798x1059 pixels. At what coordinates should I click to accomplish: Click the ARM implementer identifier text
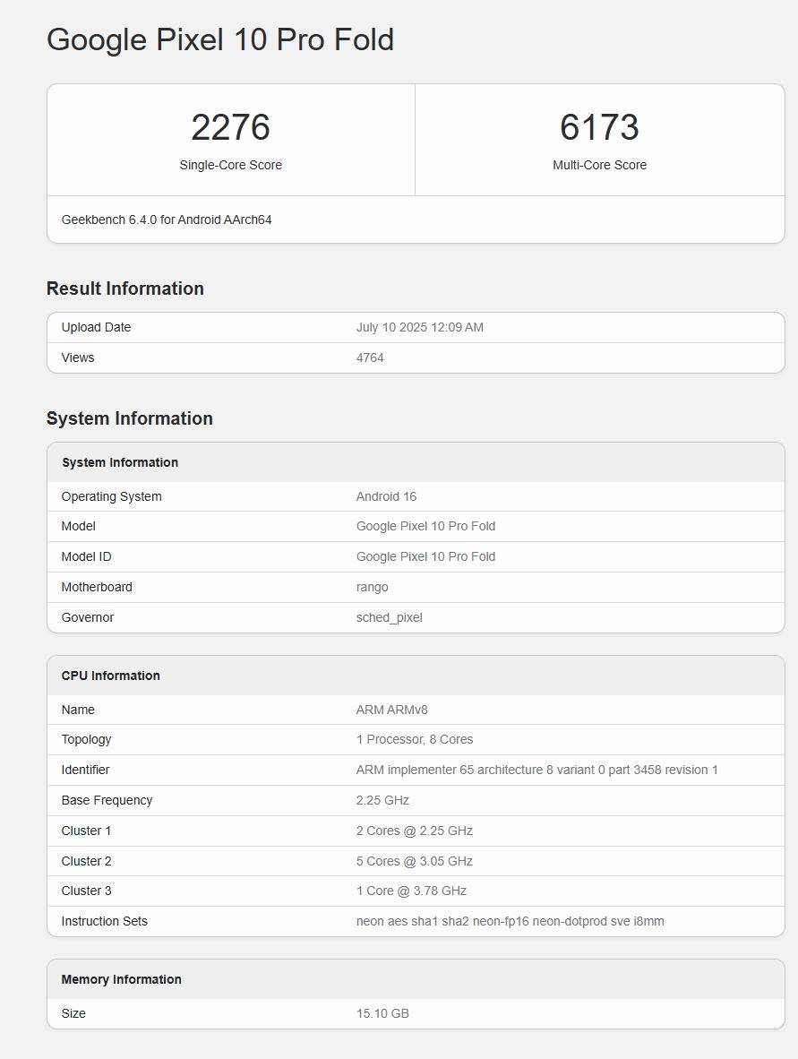(536, 770)
